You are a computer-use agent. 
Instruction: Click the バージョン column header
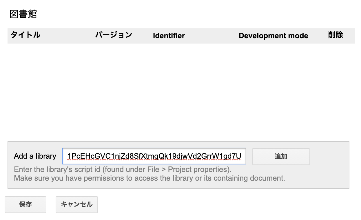(113, 35)
